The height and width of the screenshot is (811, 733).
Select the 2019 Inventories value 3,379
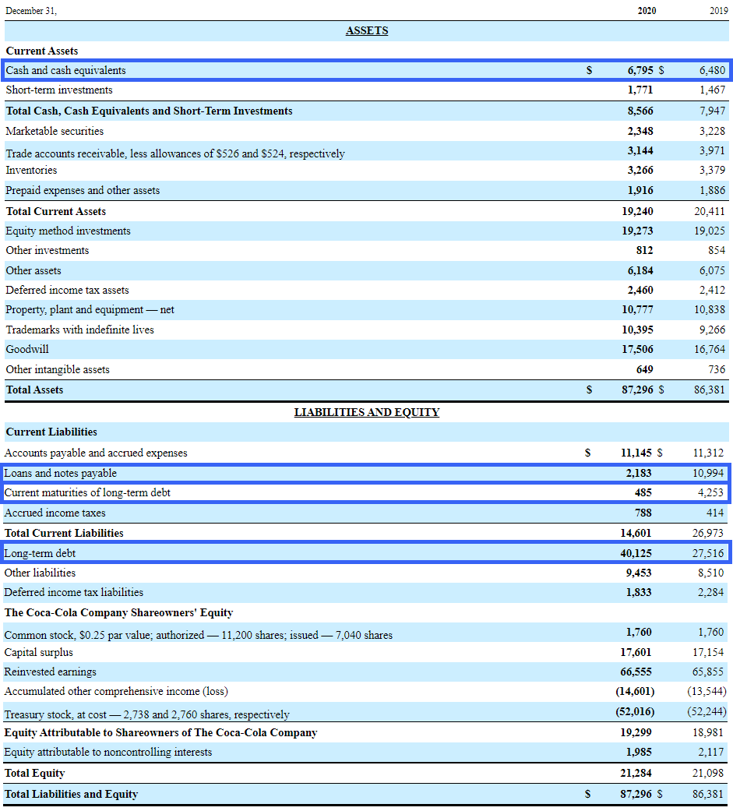[711, 170]
